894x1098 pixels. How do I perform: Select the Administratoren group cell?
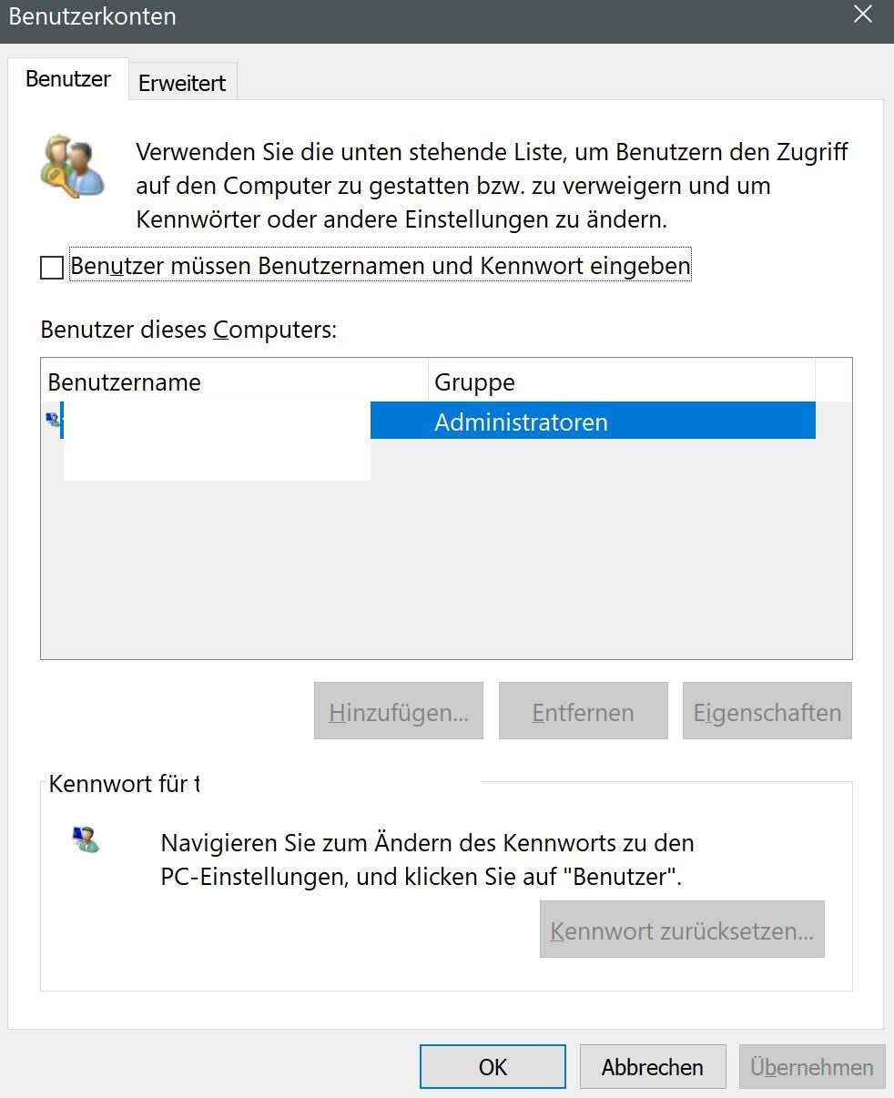pos(593,422)
